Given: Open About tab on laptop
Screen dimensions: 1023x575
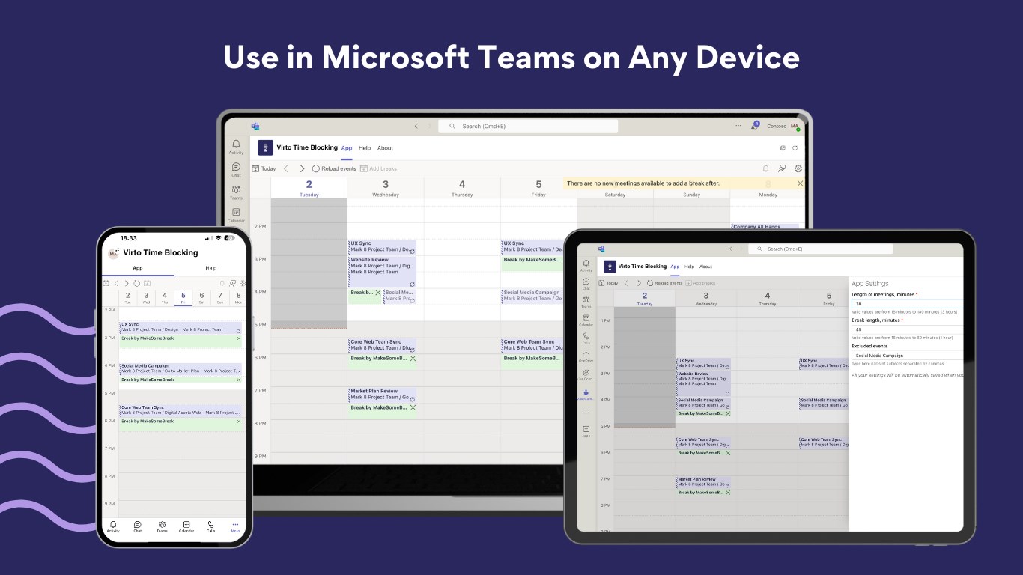Looking at the screenshot, I should tap(385, 148).
